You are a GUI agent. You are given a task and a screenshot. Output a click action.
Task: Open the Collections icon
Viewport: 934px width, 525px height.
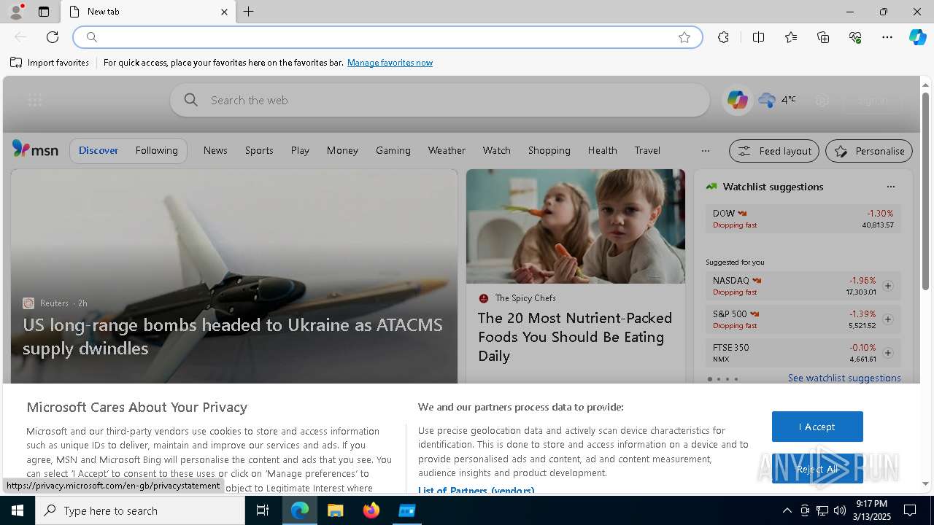[823, 37]
